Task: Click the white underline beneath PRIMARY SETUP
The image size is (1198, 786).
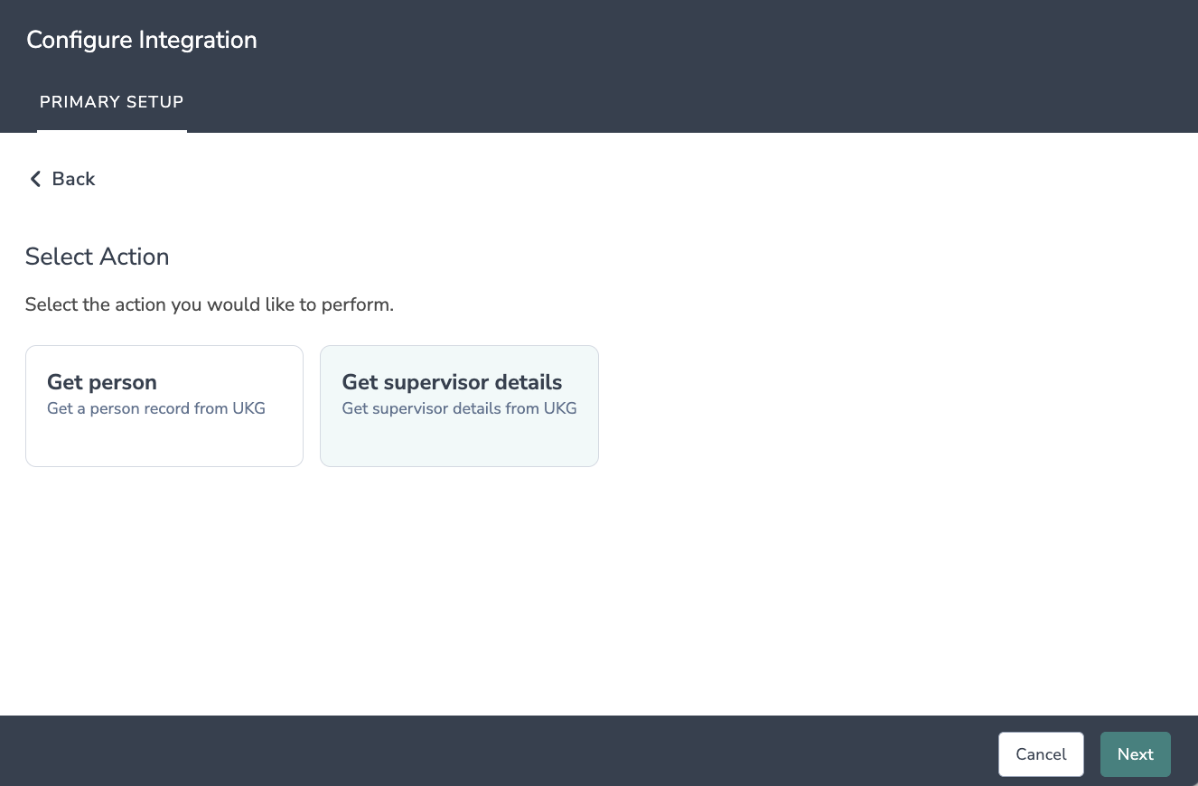Action: 112,131
